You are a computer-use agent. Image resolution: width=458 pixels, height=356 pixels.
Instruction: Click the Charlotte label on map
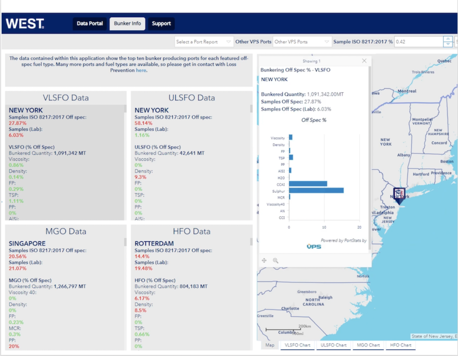click(x=290, y=308)
